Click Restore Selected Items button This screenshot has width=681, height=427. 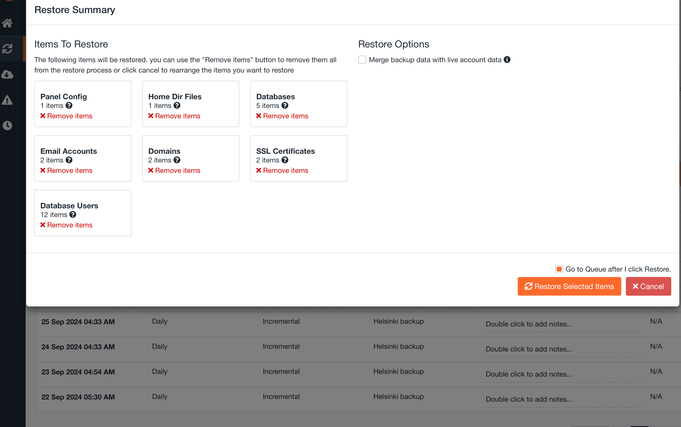[x=569, y=286]
